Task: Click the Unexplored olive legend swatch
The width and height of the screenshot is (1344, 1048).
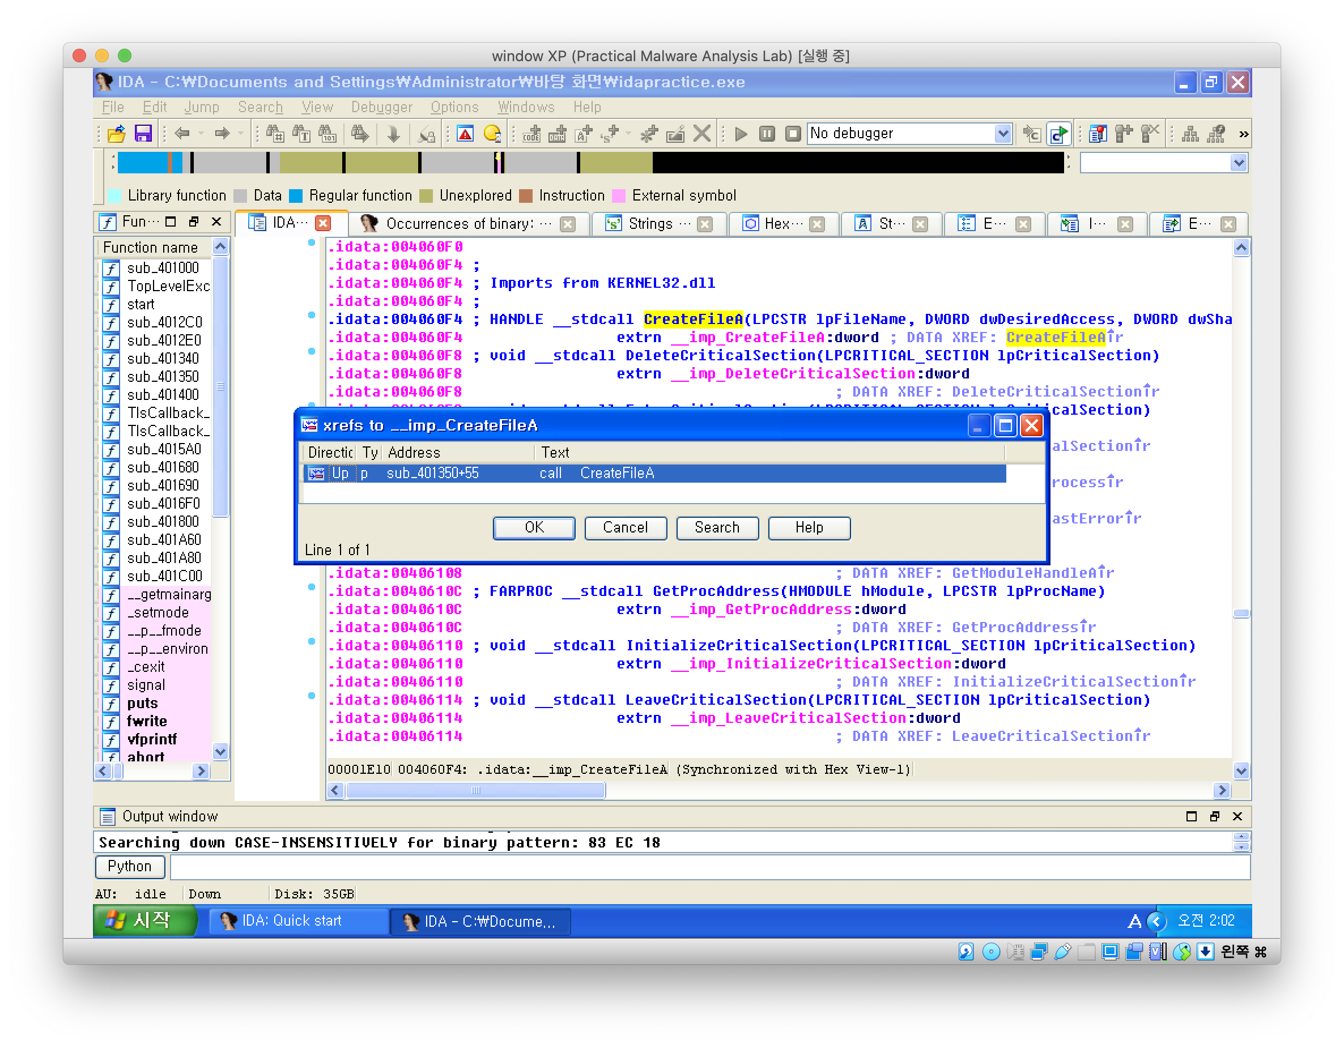Action: pos(426,195)
